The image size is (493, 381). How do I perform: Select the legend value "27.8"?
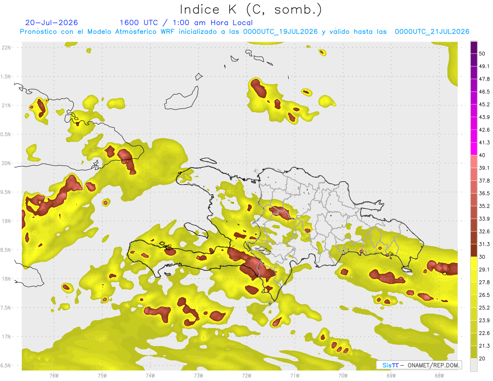484,282
